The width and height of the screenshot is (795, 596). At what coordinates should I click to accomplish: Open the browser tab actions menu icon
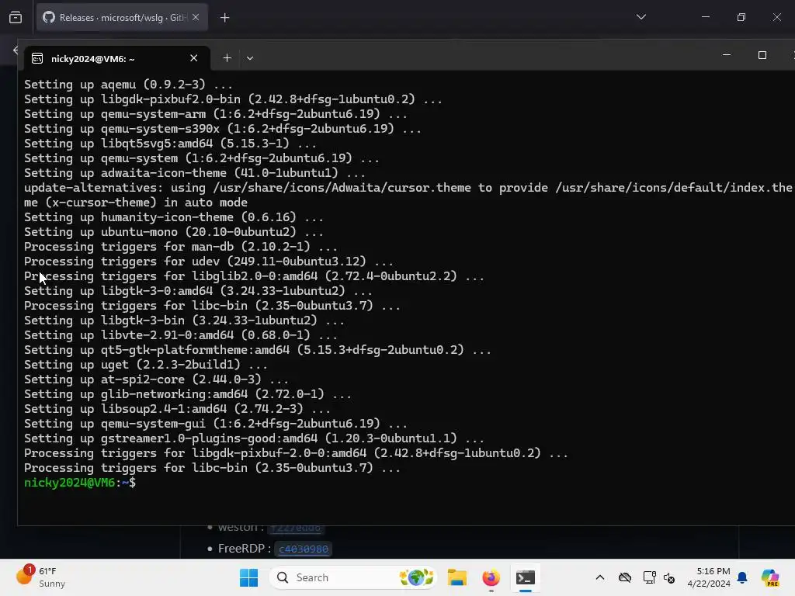(x=16, y=18)
